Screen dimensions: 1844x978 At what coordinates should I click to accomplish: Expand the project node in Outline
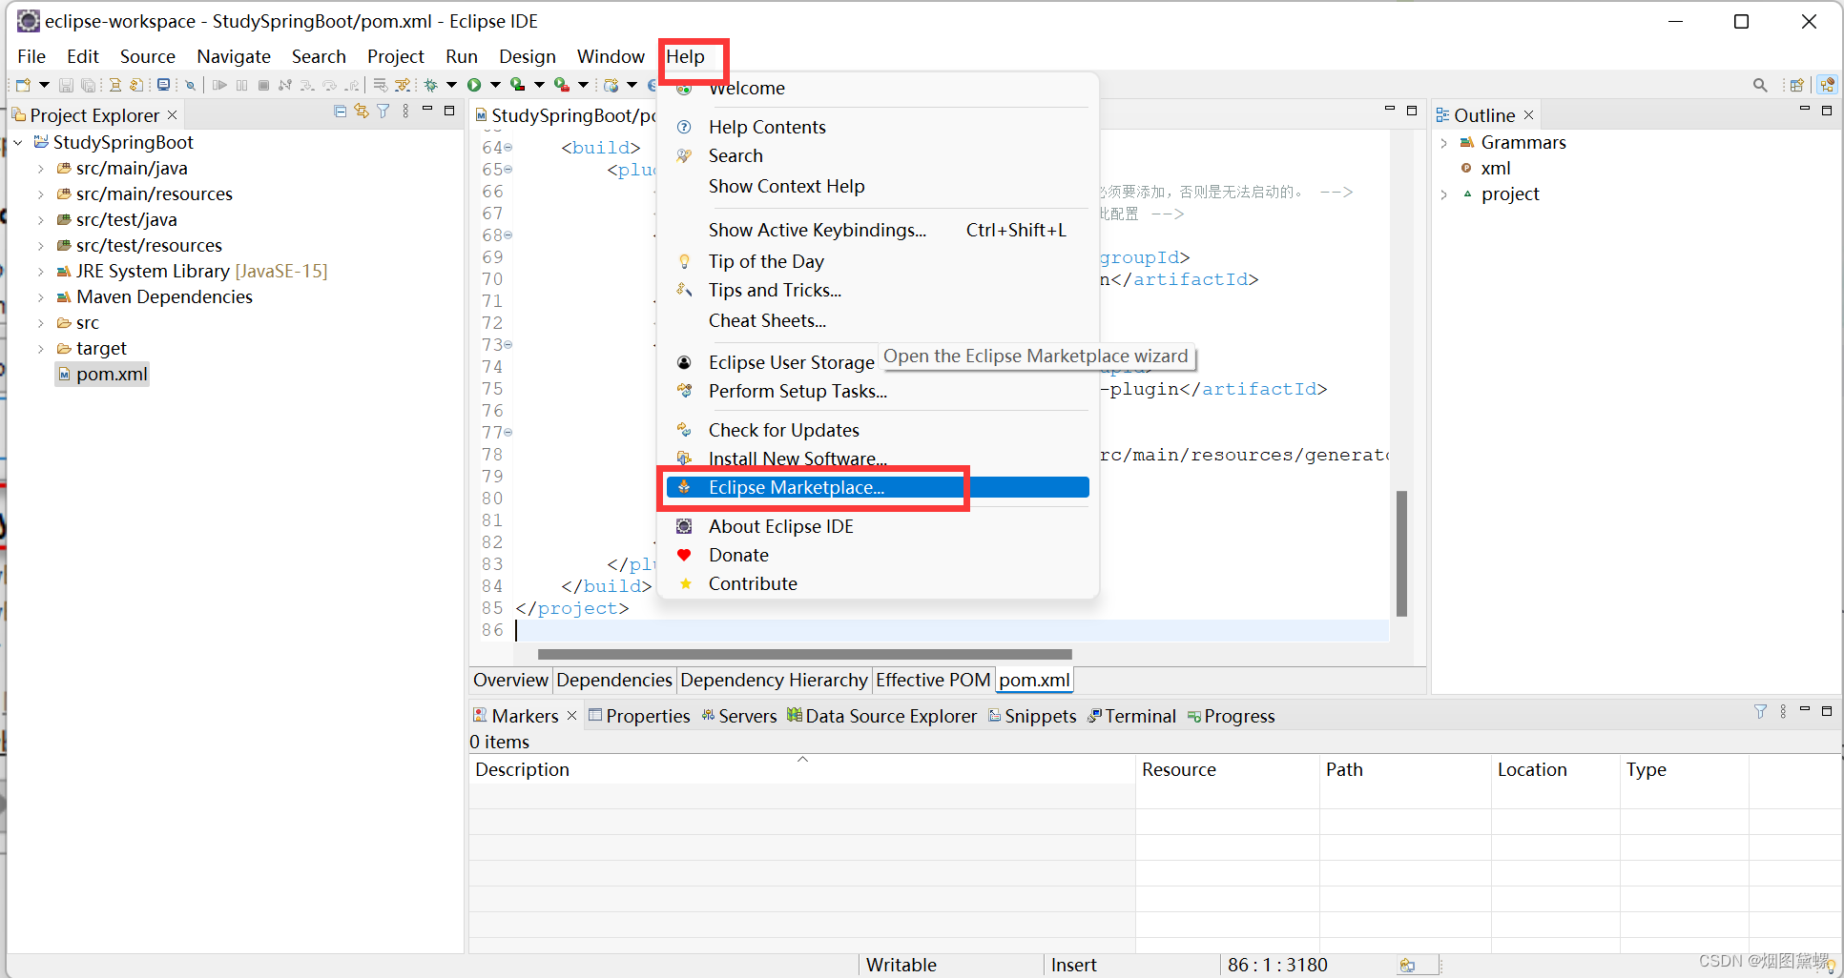click(x=1444, y=194)
